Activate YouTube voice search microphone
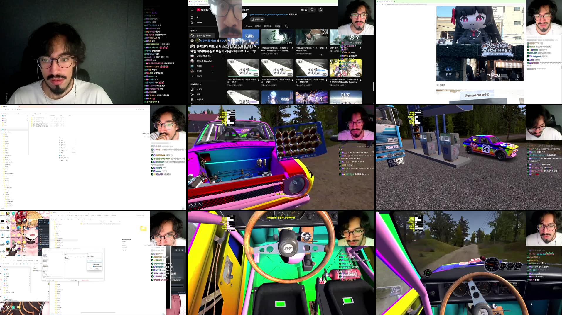The width and height of the screenshot is (562, 315). [320, 10]
